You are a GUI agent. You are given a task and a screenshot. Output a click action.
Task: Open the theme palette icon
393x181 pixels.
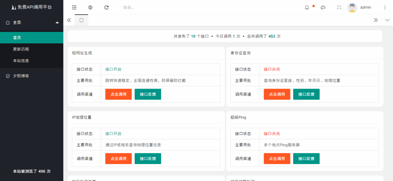[x=323, y=7]
